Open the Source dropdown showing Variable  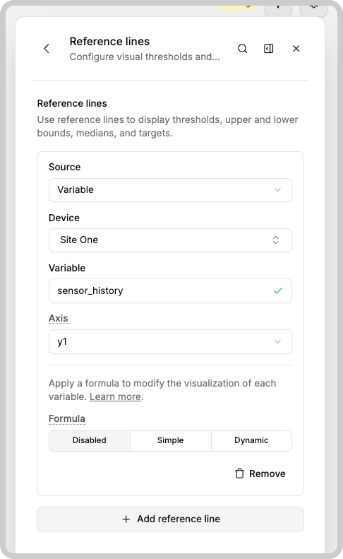click(170, 189)
